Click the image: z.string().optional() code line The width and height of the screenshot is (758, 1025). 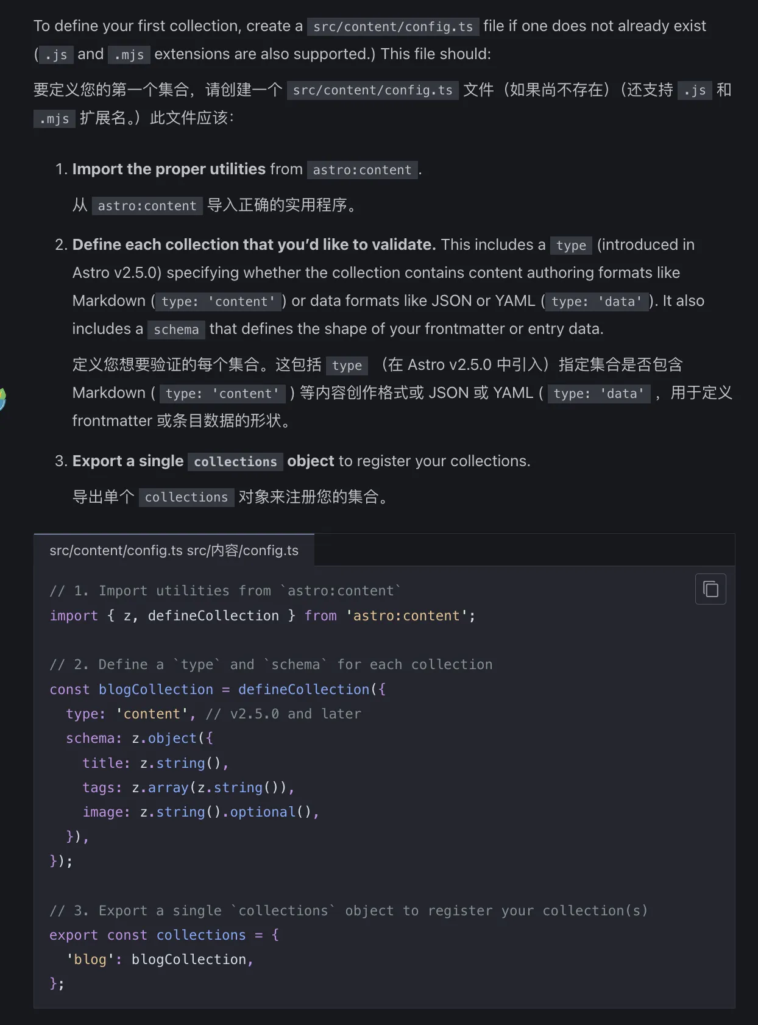click(x=200, y=812)
